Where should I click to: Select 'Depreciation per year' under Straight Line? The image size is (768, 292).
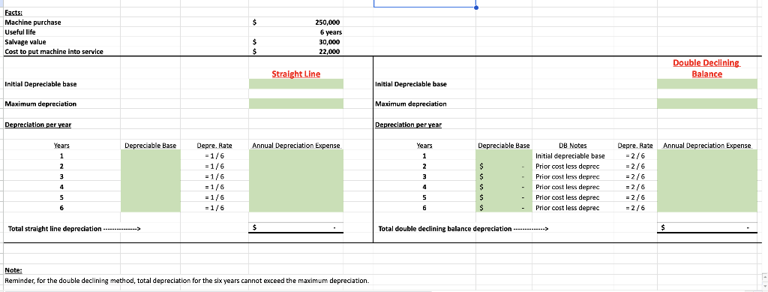pos(37,125)
